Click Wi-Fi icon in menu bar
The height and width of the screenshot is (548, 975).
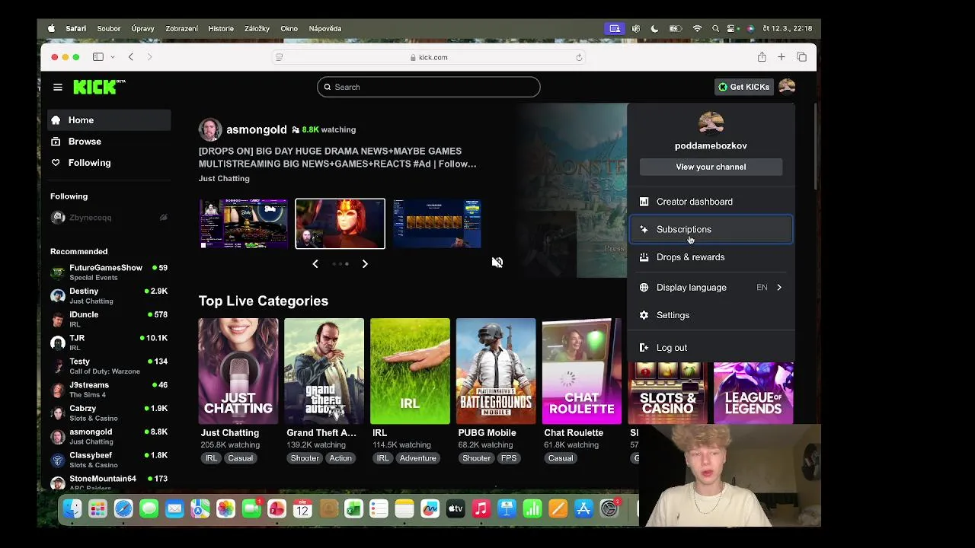click(697, 29)
